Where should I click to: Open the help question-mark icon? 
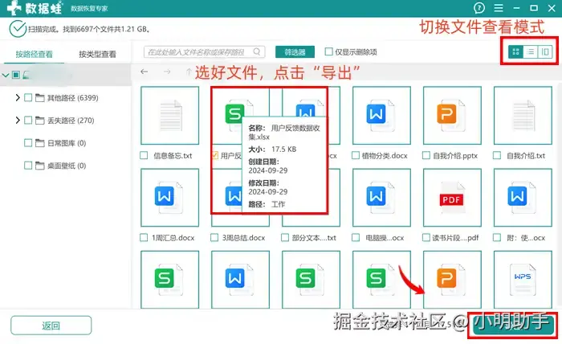point(479,8)
